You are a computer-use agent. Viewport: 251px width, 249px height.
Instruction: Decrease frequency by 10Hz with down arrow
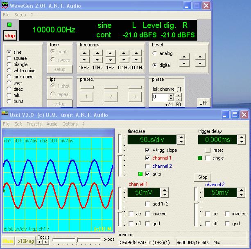pyautogui.click(x=97, y=60)
